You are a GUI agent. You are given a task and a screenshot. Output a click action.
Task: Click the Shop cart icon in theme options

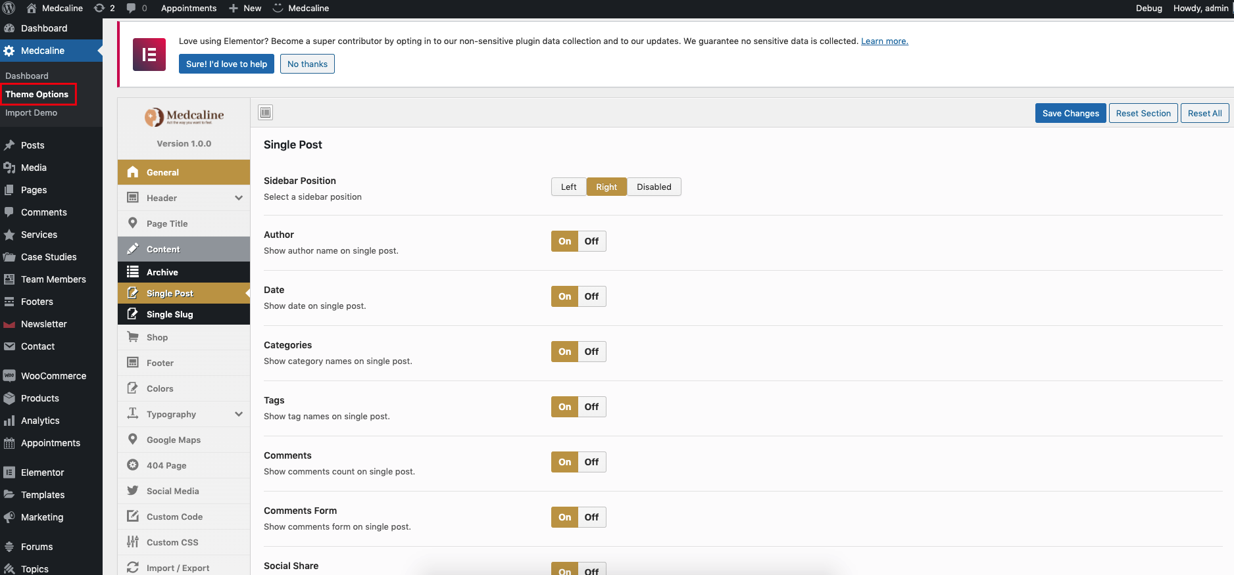click(133, 337)
